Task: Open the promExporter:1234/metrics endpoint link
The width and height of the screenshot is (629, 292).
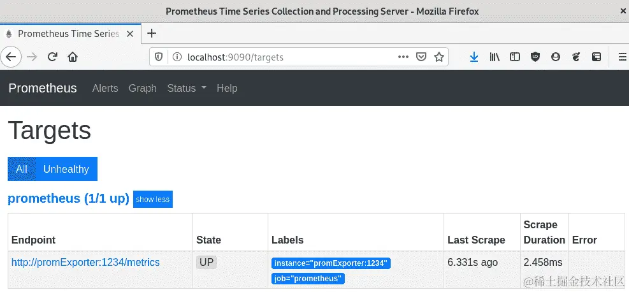Action: pos(85,262)
